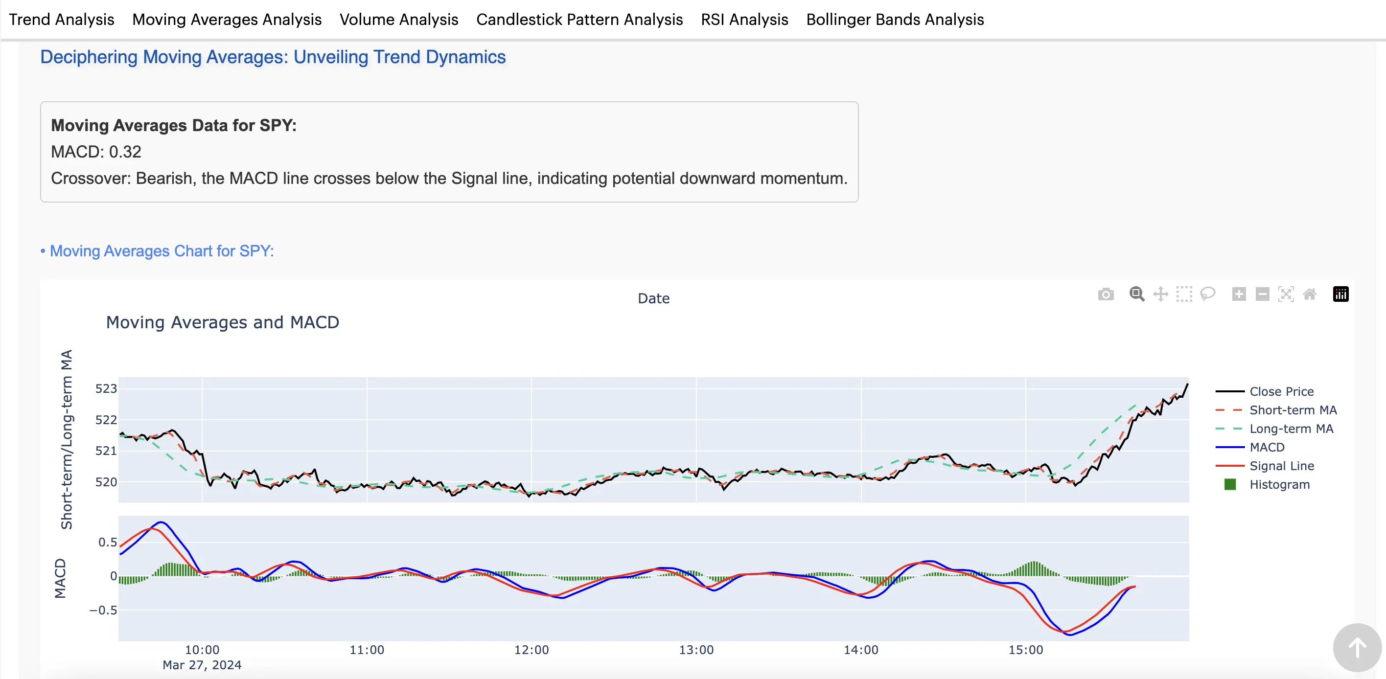1386x679 pixels.
Task: Click the 15:00 x-axis tick label
Action: point(1025,650)
